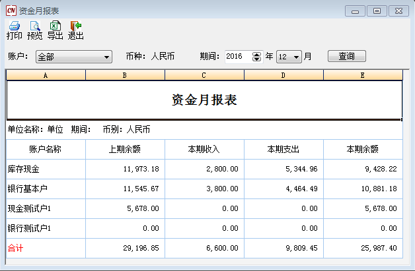Image resolution: width=415 pixels, height=271 pixels.
Task: Click the CN app icon in title bar
Action: click(x=11, y=11)
